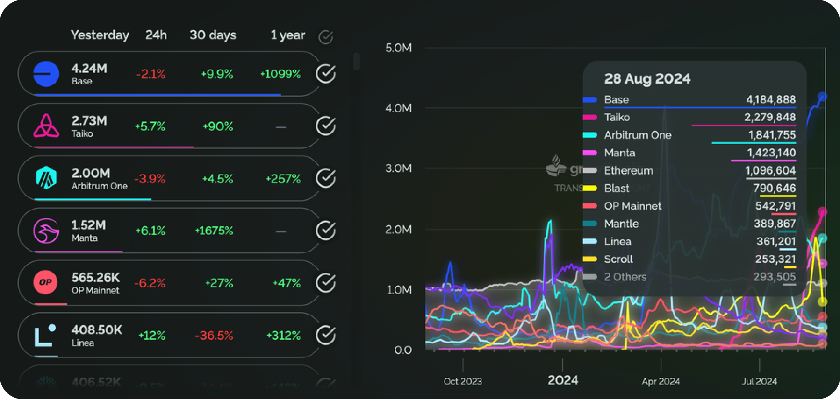This screenshot has width=840, height=399.
Task: Click the Manta magenta legend swatch
Action: [590, 153]
